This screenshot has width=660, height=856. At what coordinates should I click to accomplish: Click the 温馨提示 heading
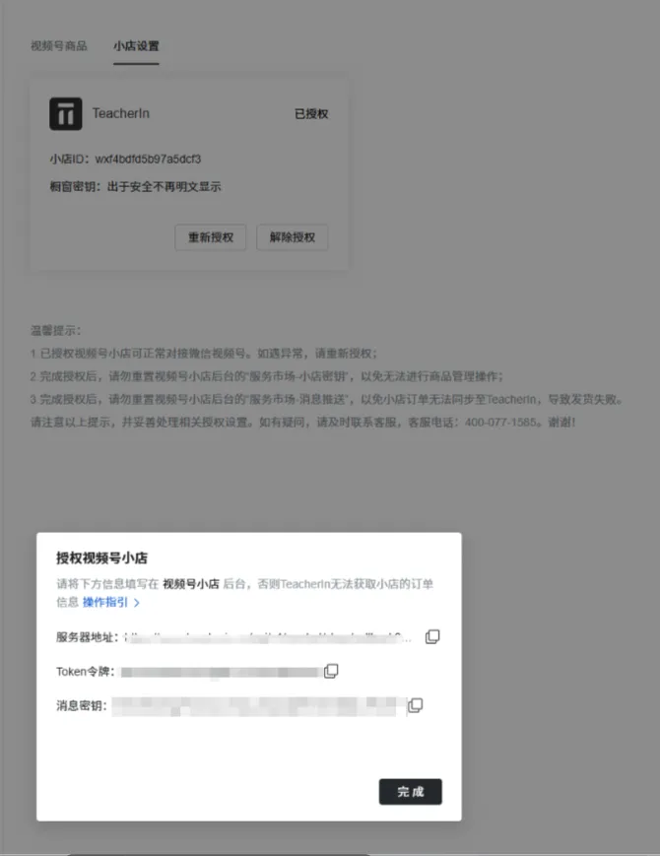tap(56, 330)
